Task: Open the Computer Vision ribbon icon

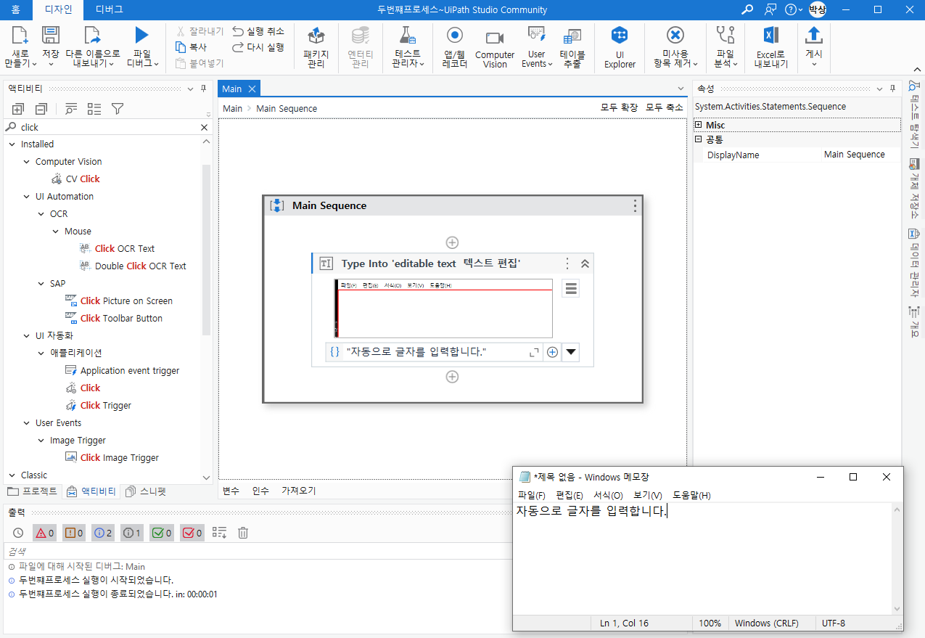Action: pos(495,37)
